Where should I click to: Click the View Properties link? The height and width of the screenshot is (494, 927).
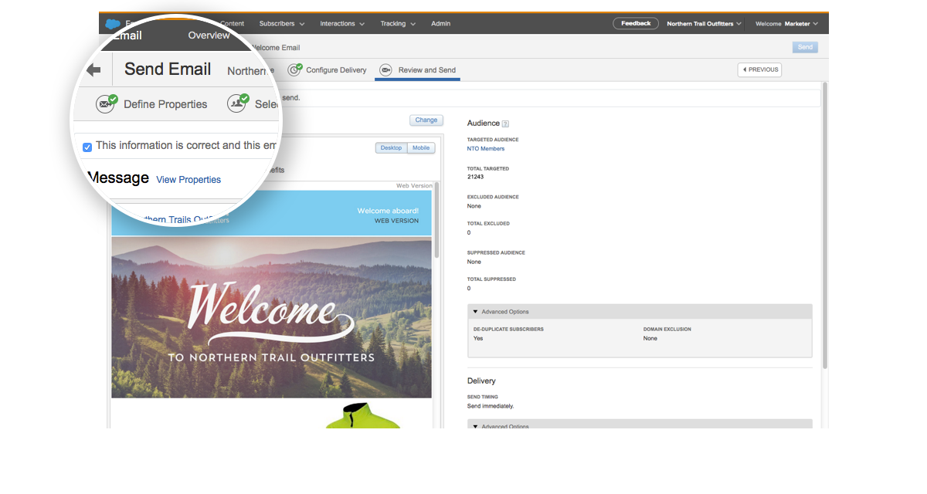click(x=188, y=180)
